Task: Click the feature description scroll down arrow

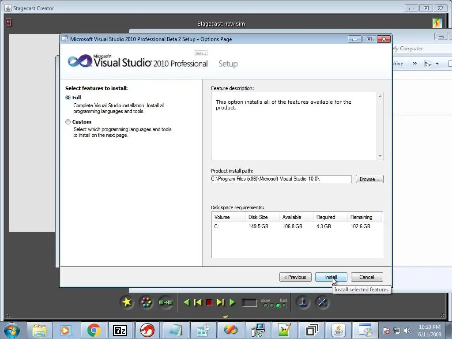Action: pos(380,156)
